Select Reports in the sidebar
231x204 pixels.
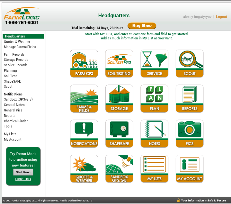point(10,116)
